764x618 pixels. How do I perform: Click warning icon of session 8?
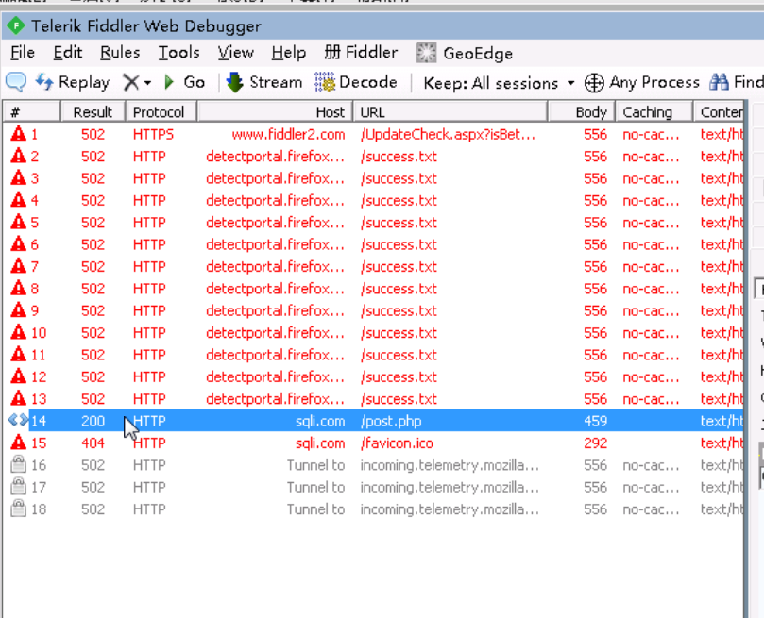tap(19, 288)
